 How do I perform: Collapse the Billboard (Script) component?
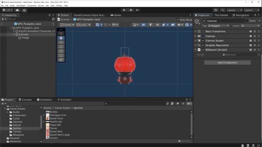click(195, 50)
